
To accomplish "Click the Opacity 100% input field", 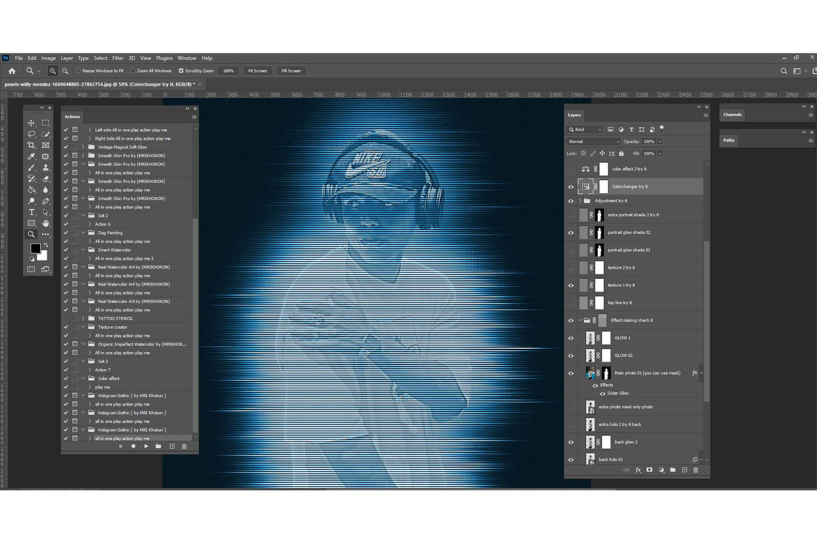I will click(x=649, y=141).
